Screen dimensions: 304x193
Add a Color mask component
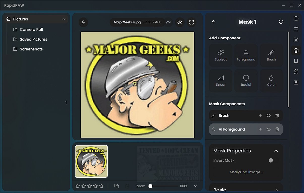coord(271,81)
